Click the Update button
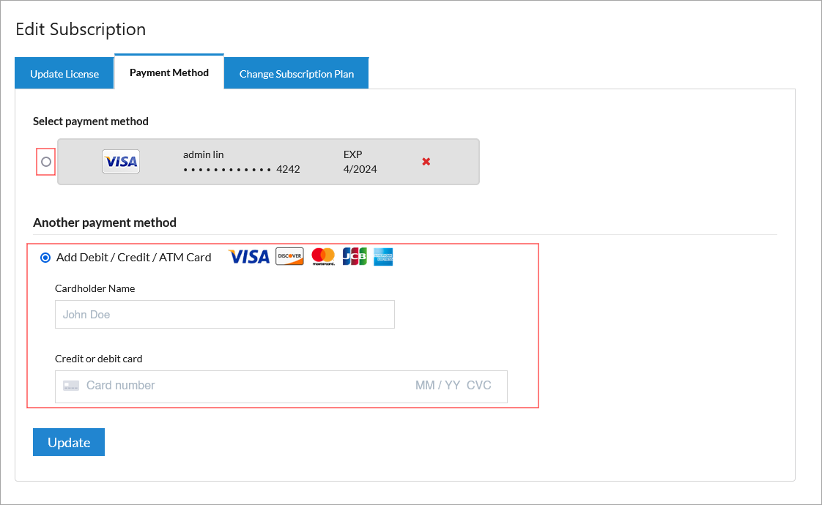822x505 pixels. point(69,442)
